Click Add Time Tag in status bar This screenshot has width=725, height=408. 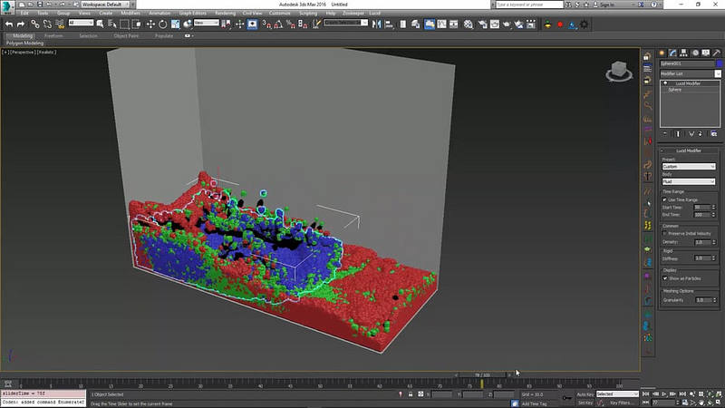click(534, 403)
